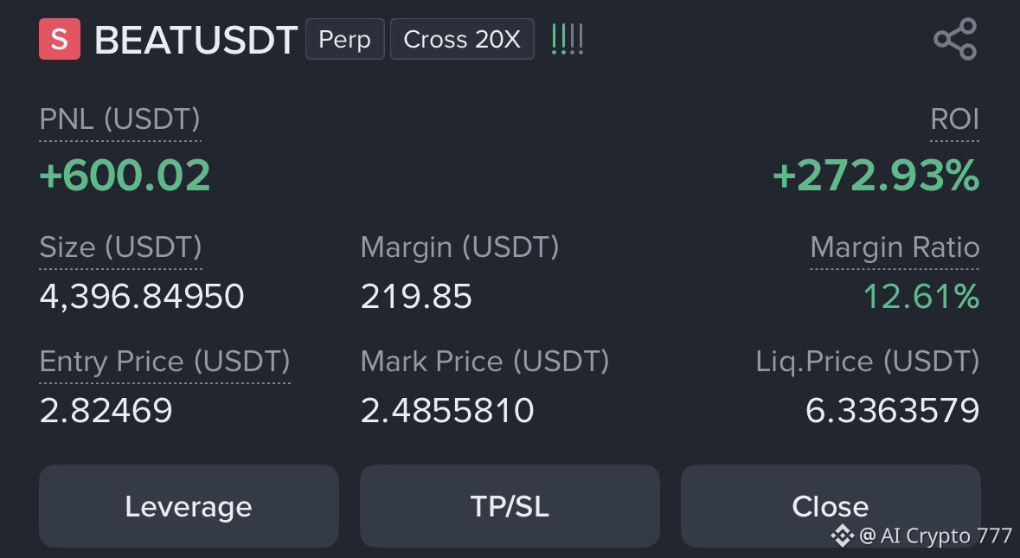Tap the Entry Price (USDT) label

click(x=164, y=361)
